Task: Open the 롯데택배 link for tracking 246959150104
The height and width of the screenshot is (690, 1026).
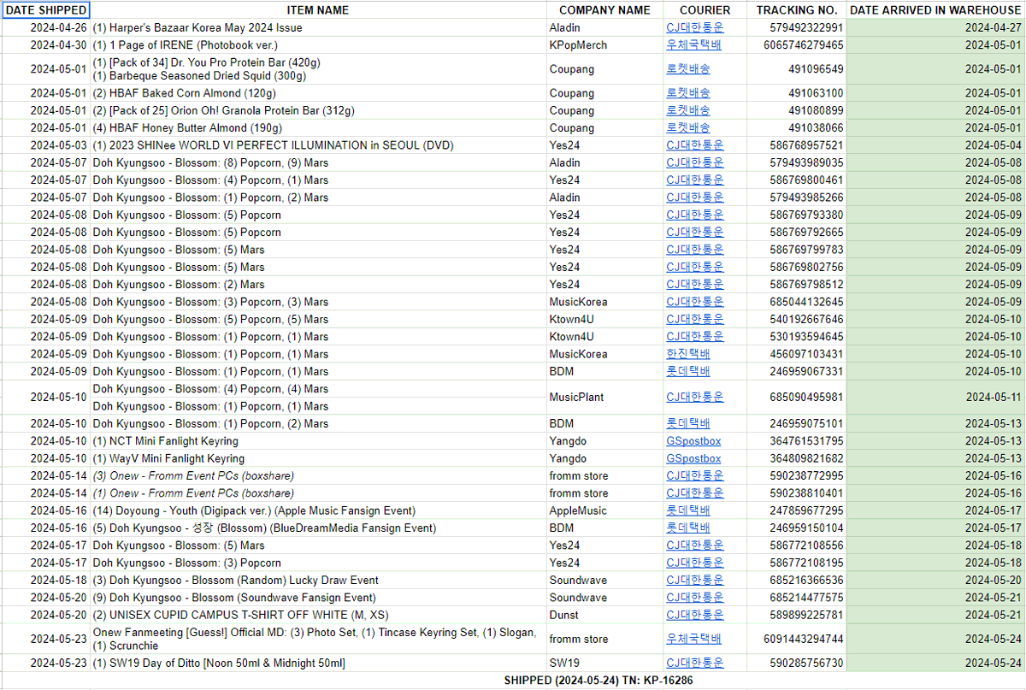Action: point(688,528)
